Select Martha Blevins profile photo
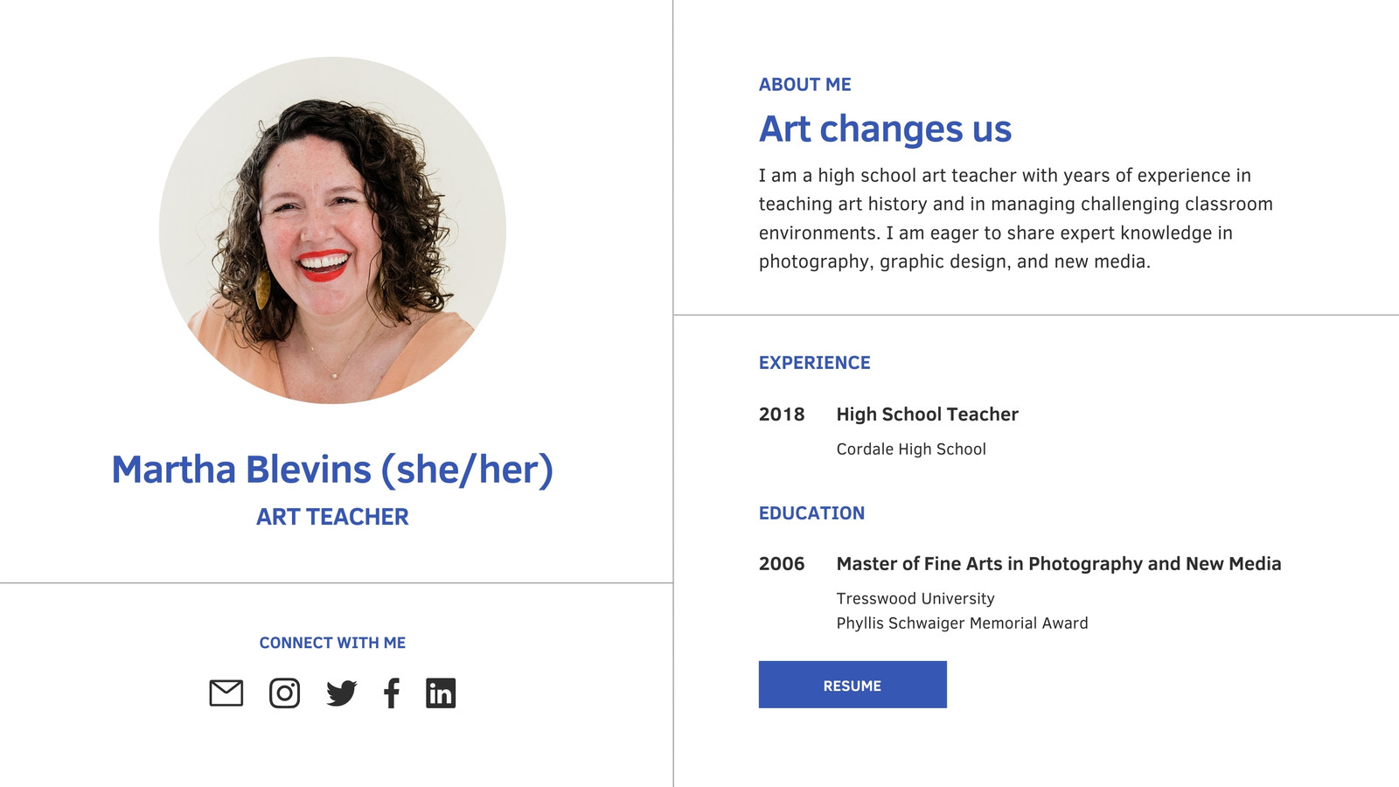The image size is (1399, 787). 332,230
